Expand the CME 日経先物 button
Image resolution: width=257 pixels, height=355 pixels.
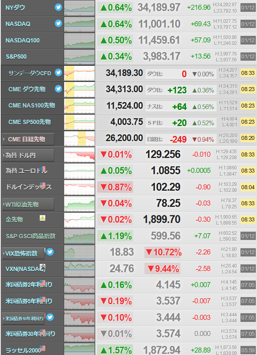click(28, 139)
